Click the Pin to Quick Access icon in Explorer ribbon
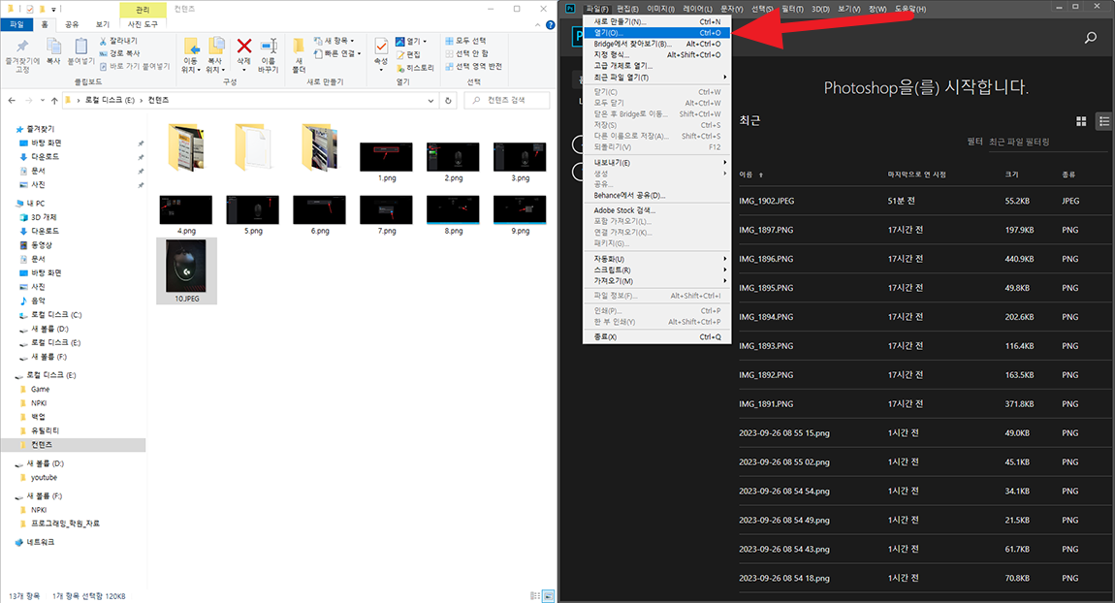1115x603 pixels. point(22,47)
